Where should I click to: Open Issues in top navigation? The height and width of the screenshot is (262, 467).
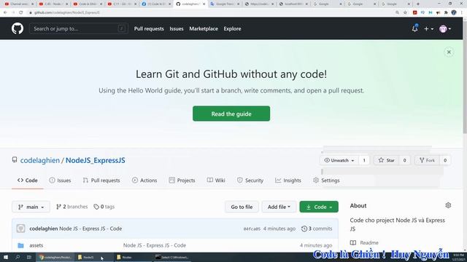tap(177, 29)
